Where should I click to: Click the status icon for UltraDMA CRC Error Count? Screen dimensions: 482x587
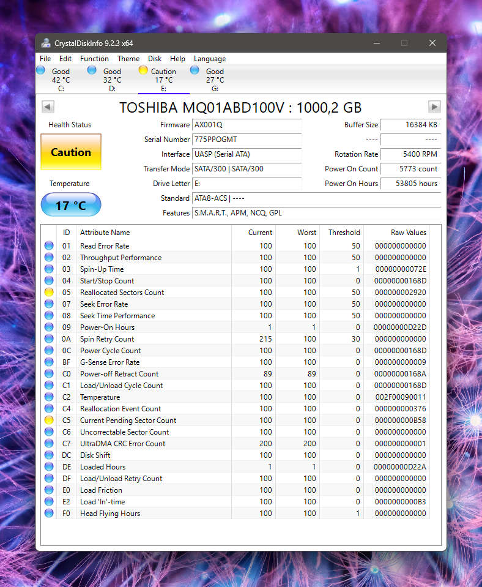click(49, 443)
